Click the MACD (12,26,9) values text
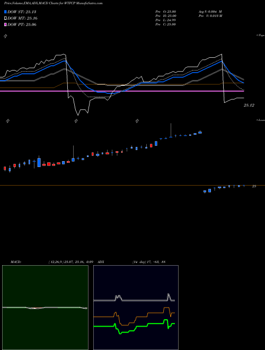This screenshot has height=350, width=265. click(x=70, y=262)
